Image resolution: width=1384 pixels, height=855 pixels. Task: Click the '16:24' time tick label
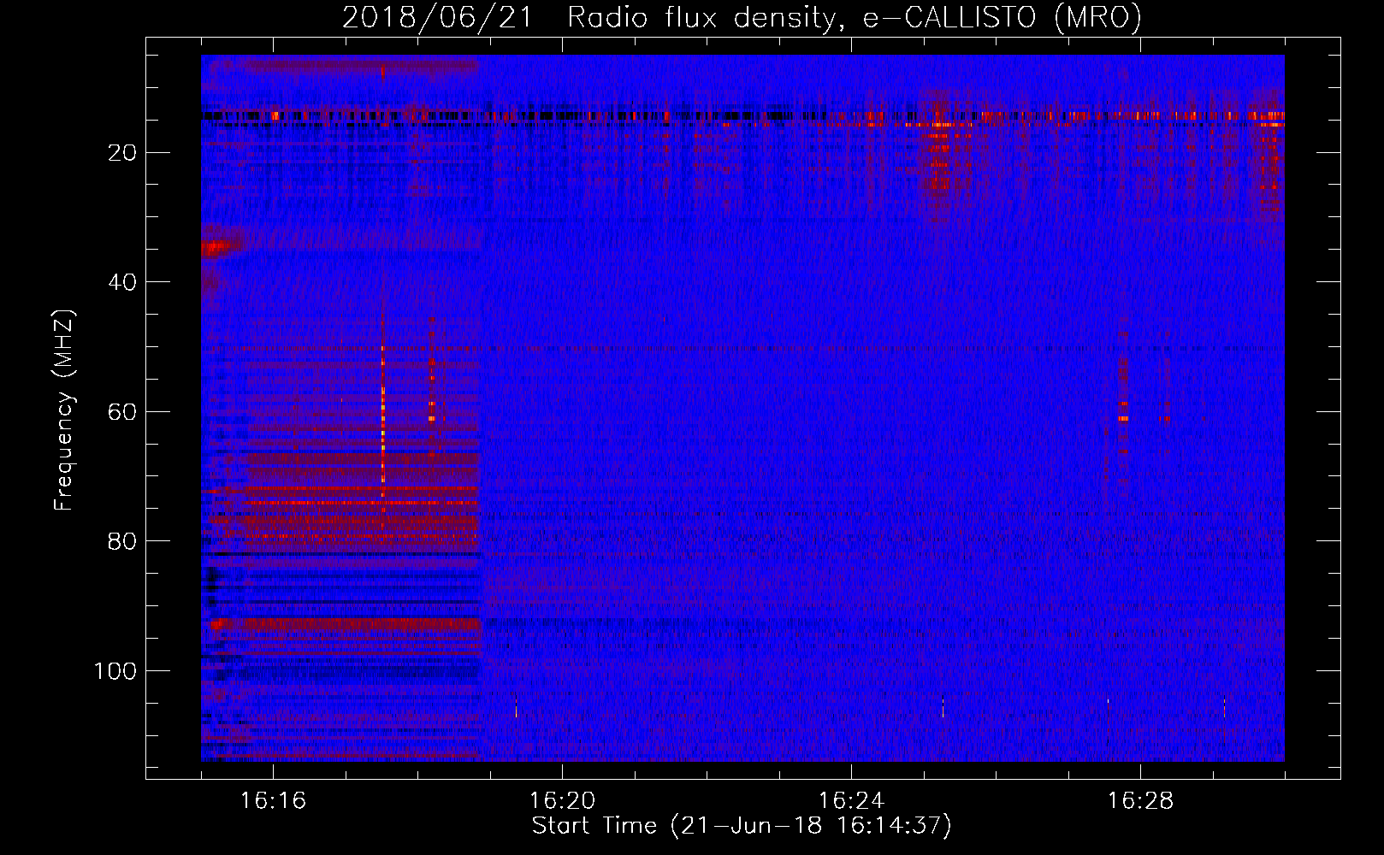click(851, 801)
